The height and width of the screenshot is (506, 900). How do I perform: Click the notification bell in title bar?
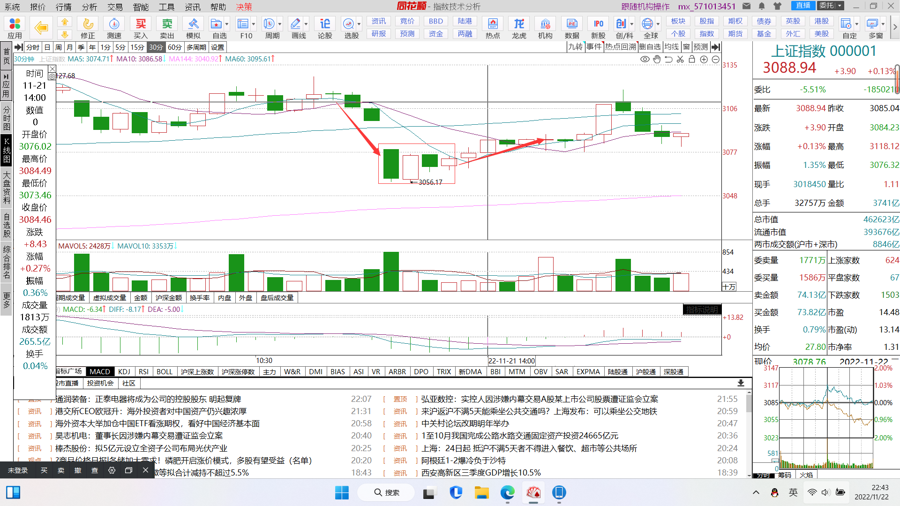point(762,6)
